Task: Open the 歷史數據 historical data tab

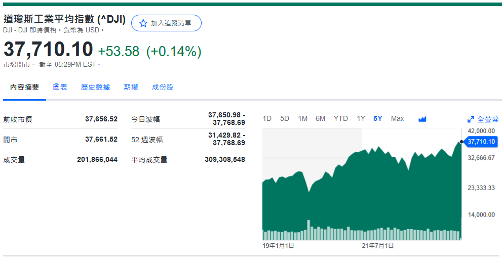Action: pyautogui.click(x=95, y=87)
